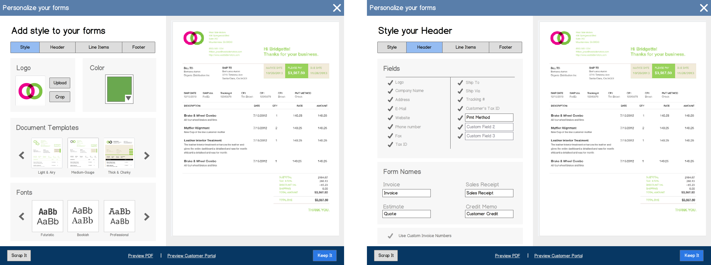The width and height of the screenshot is (711, 265).
Task: Edit the Custom Field 2 input
Action: point(489,127)
